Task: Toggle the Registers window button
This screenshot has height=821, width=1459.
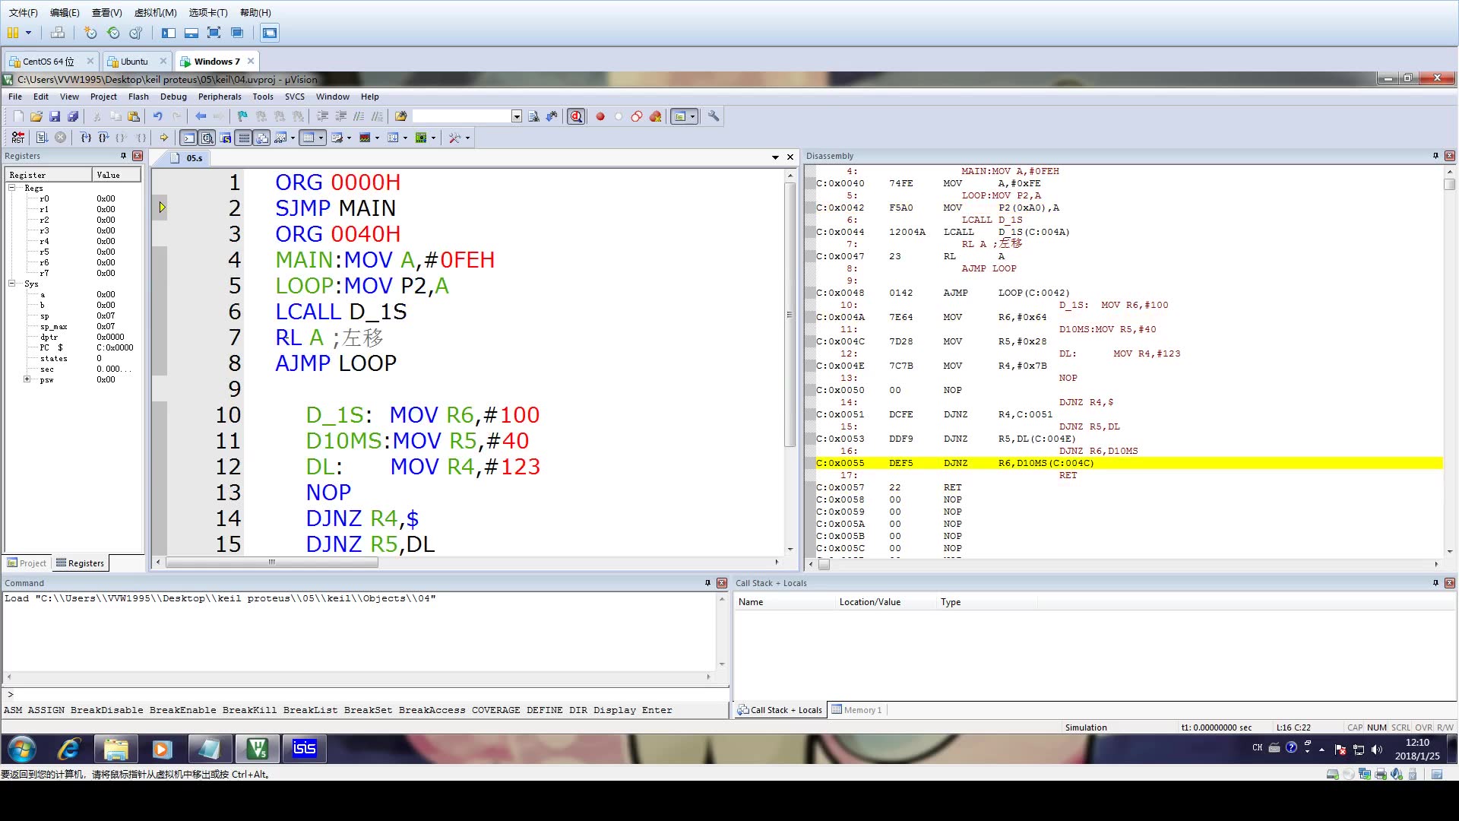Action: point(244,138)
